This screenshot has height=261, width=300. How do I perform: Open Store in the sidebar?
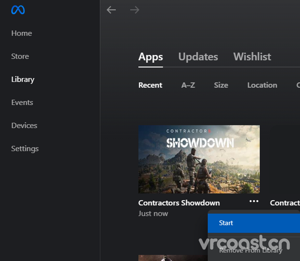(20, 56)
